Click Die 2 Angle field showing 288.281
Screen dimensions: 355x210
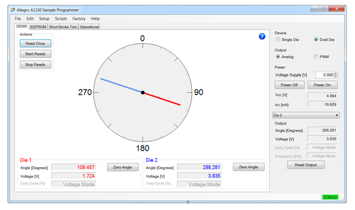[x=199, y=167]
